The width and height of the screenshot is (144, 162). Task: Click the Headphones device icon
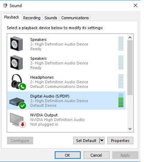tap(17, 82)
